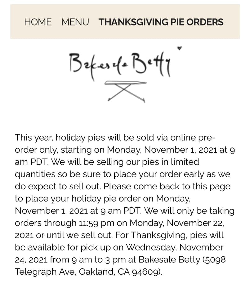Select the THANKSGIVING PIE ORDERS tab

pos(161,22)
